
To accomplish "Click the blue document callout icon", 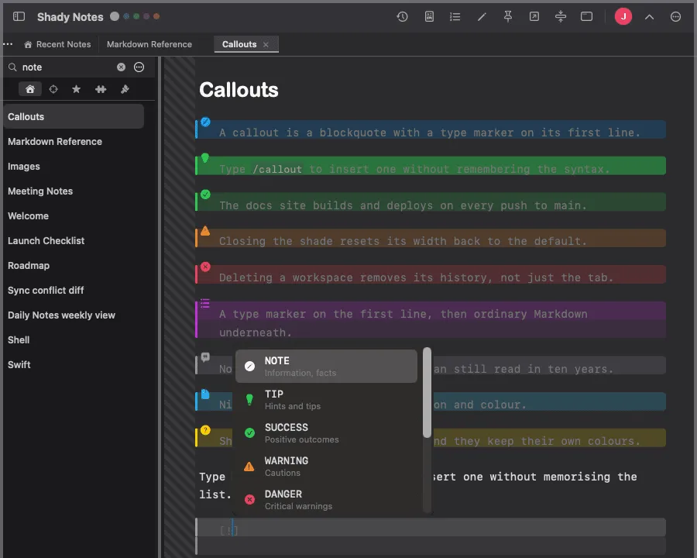I will pyautogui.click(x=205, y=394).
